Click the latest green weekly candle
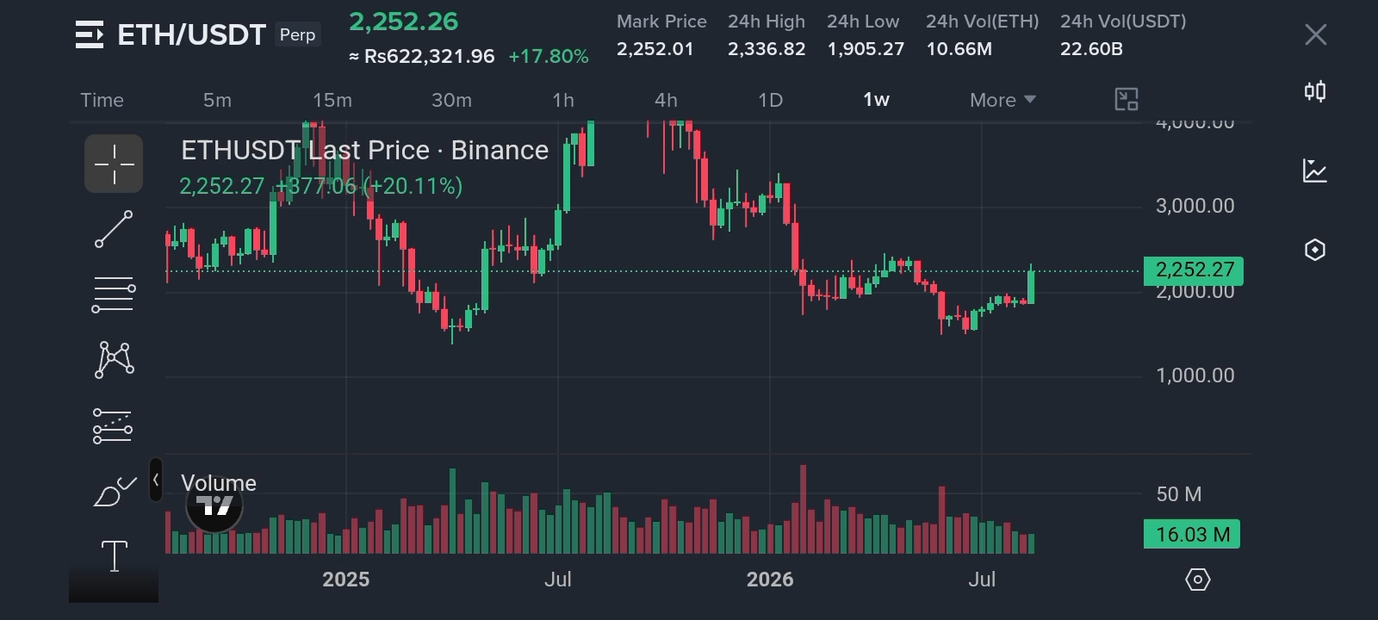Screen dimensions: 1378x620 pos(1031,287)
